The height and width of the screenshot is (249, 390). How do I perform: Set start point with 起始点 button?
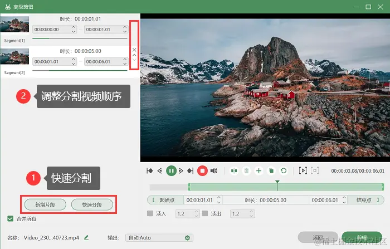(165, 200)
